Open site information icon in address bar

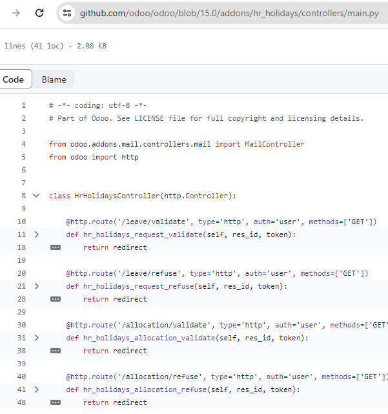point(67,13)
